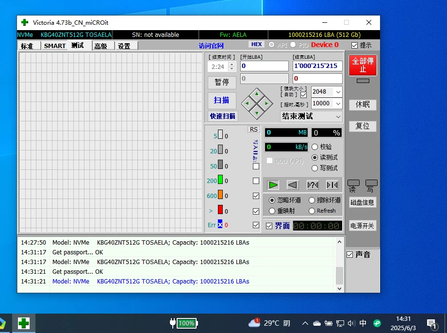The image size is (447, 333).
Task: Toggle the checkbox beside the 200 row
Action: (x=256, y=181)
